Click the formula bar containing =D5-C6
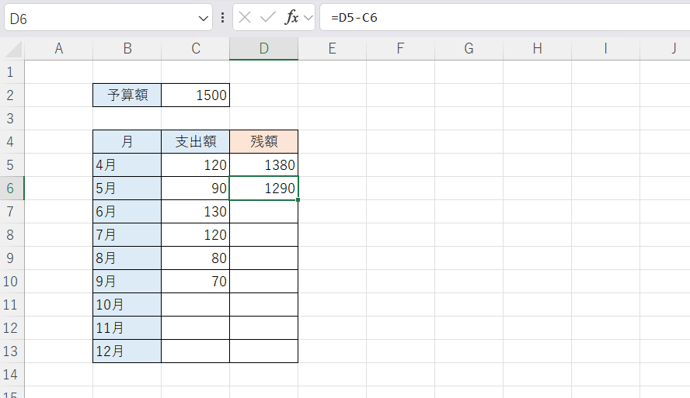This screenshot has width=690, height=398. coord(505,18)
